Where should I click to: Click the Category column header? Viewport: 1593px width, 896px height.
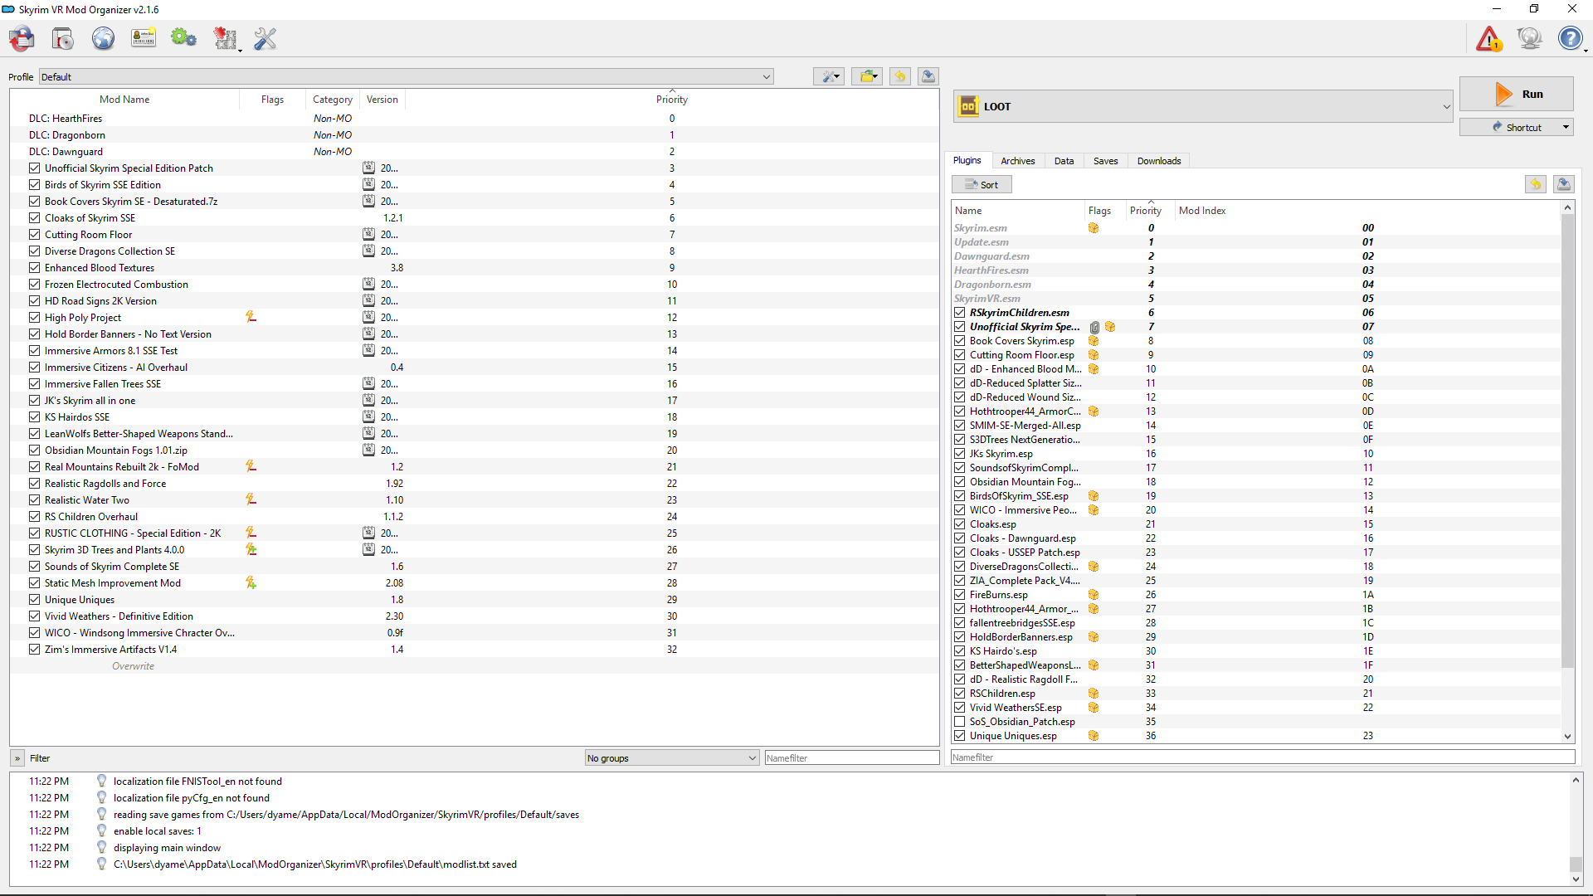click(x=332, y=99)
